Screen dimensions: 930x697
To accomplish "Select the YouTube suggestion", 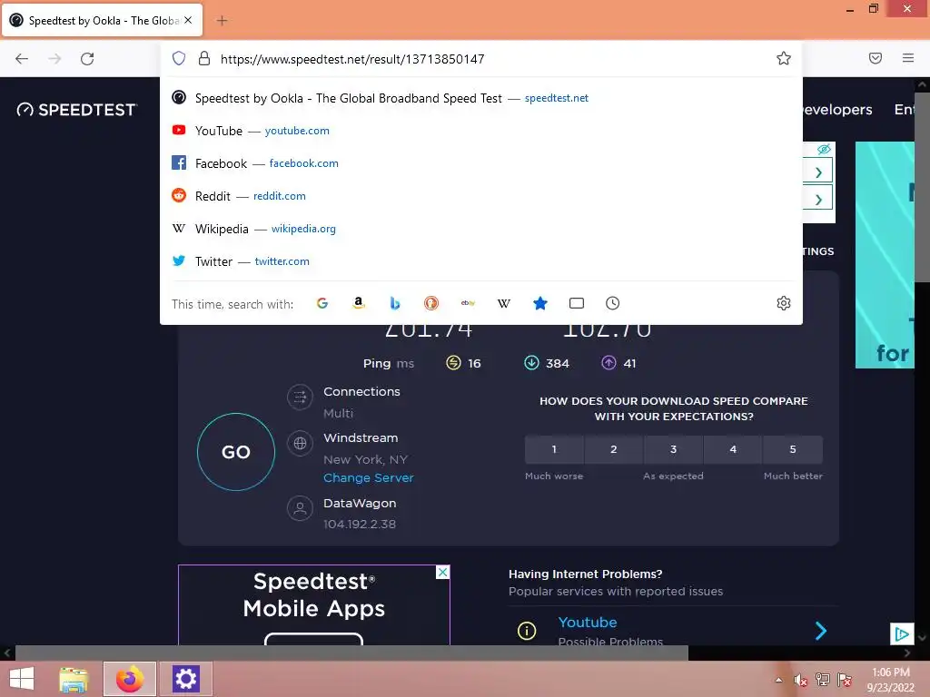I will tap(481, 131).
